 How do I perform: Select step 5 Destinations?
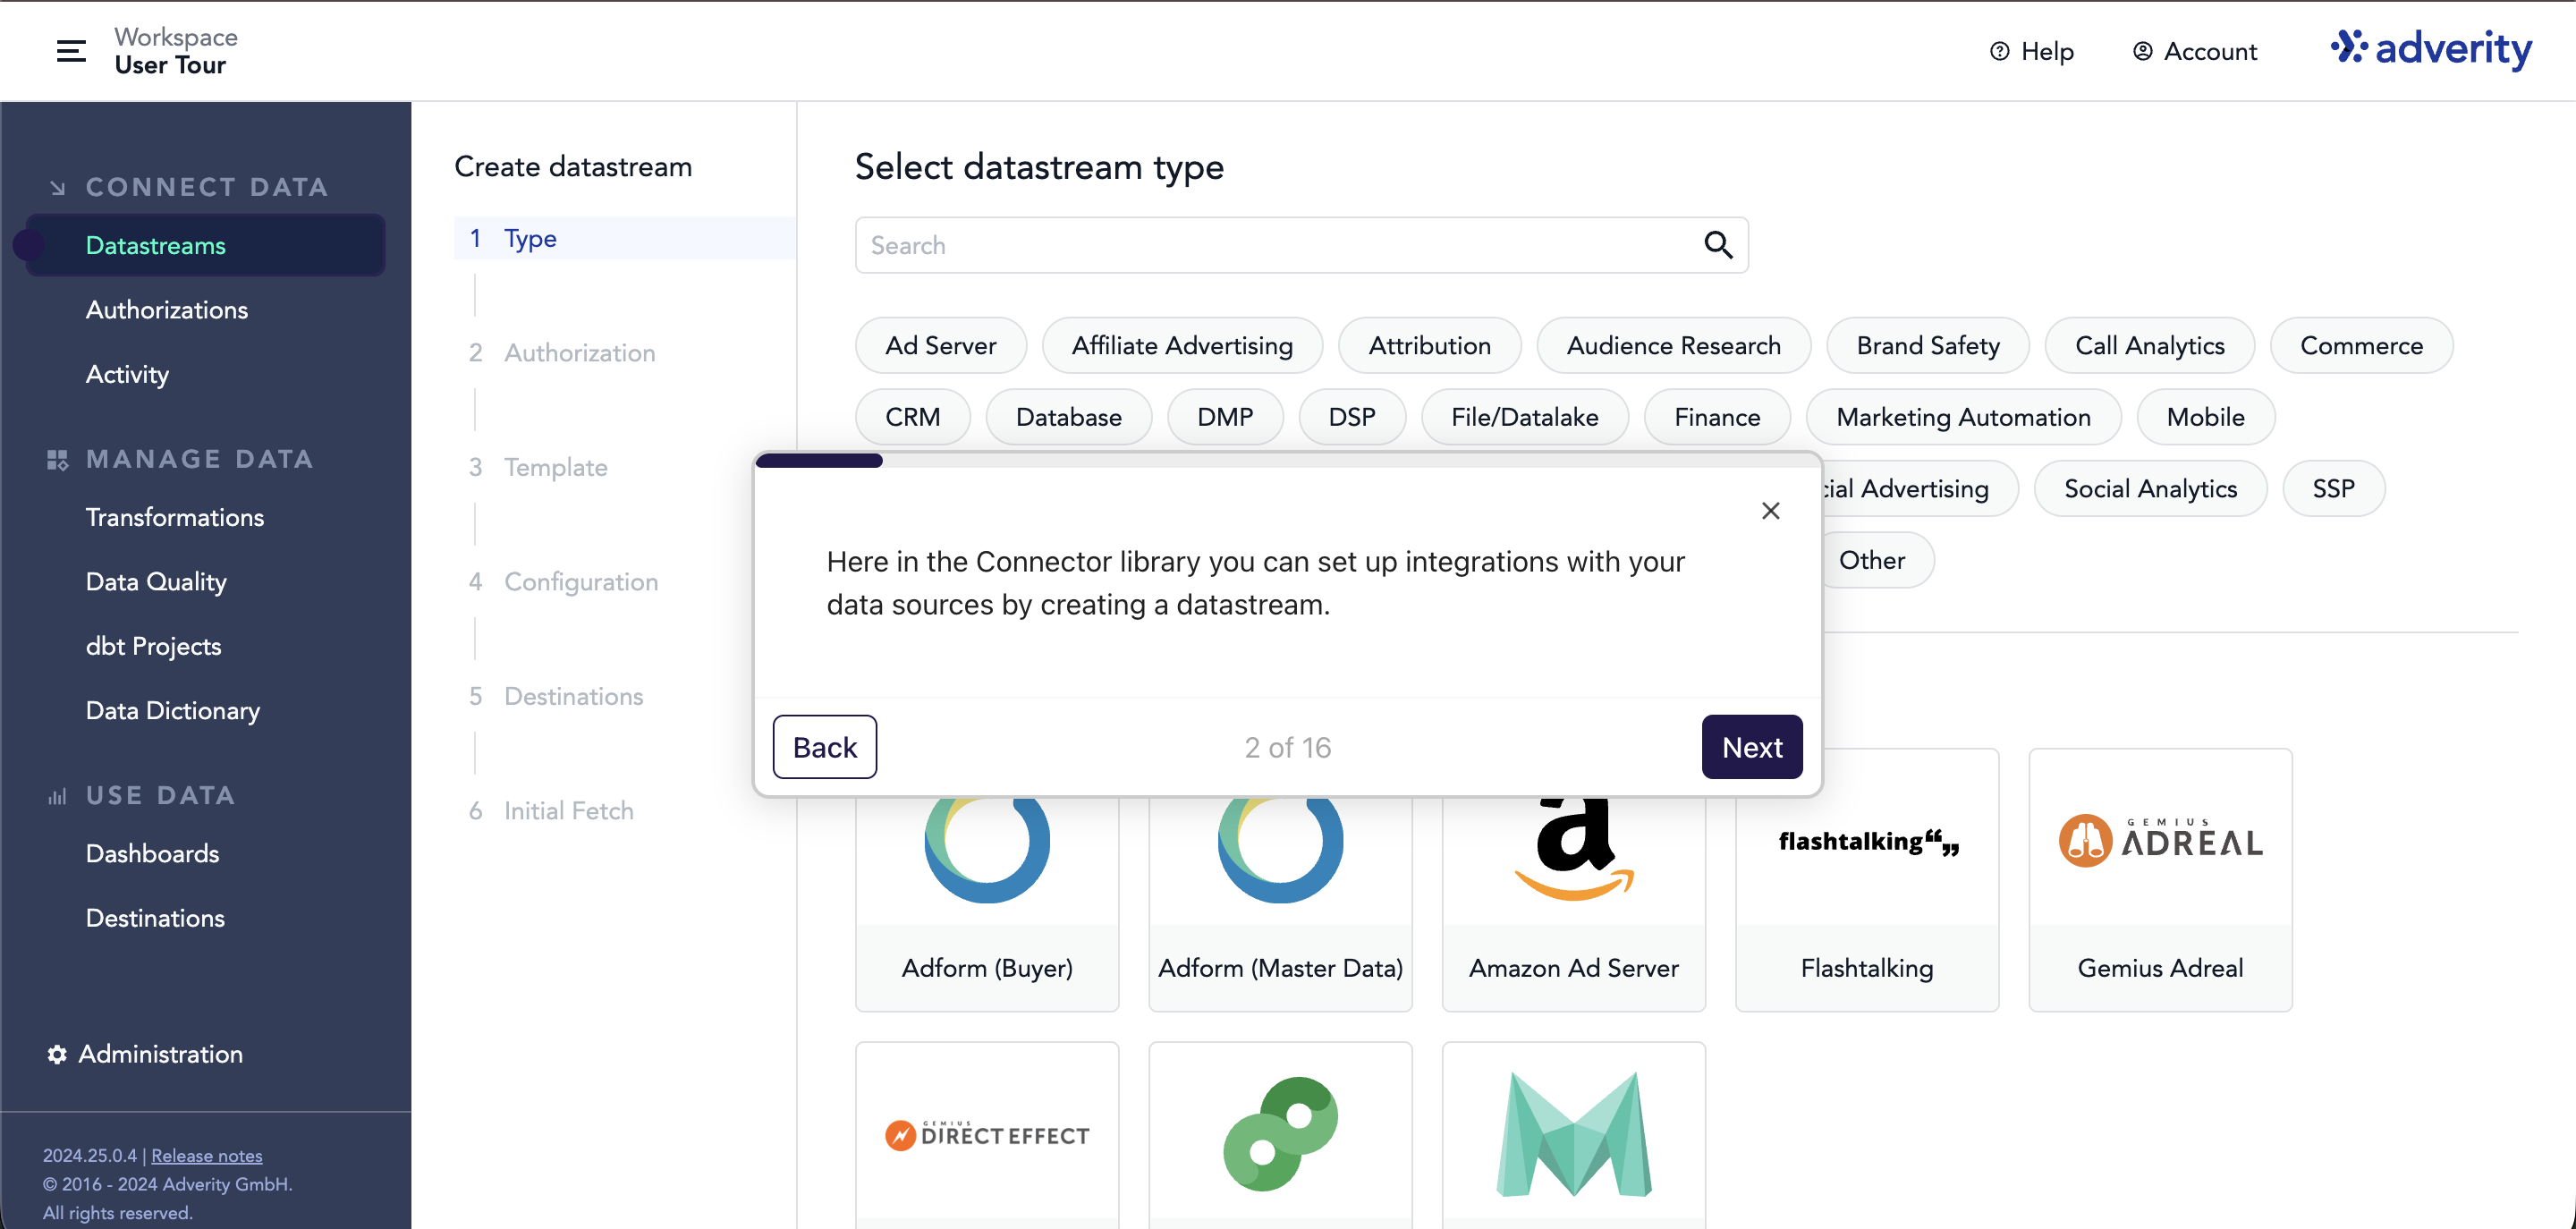(556, 696)
